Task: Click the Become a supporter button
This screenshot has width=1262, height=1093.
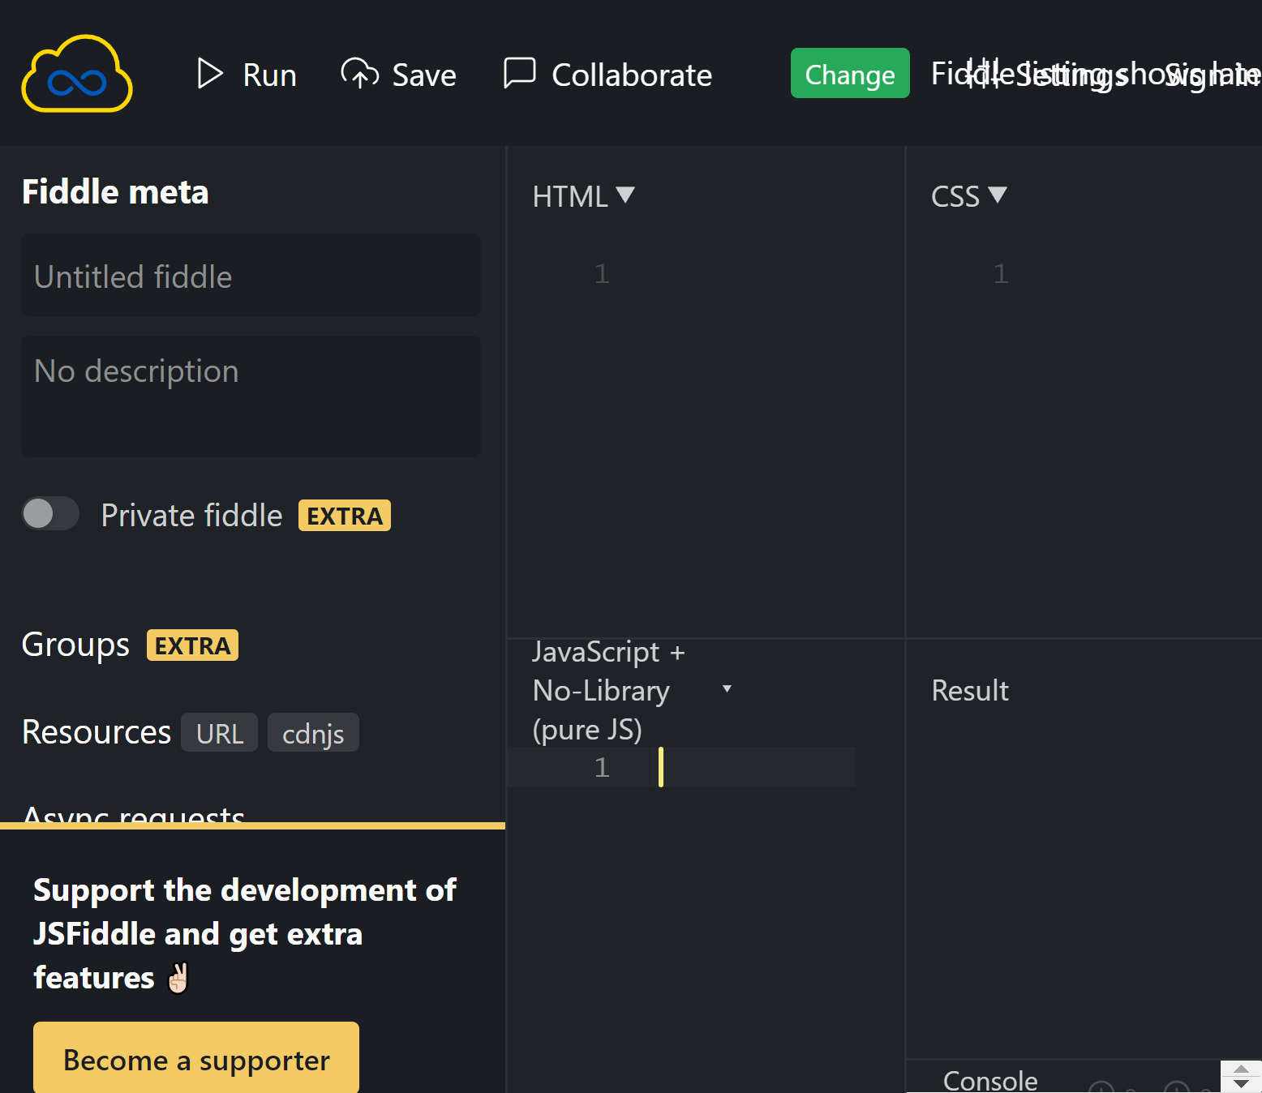Action: (196, 1058)
